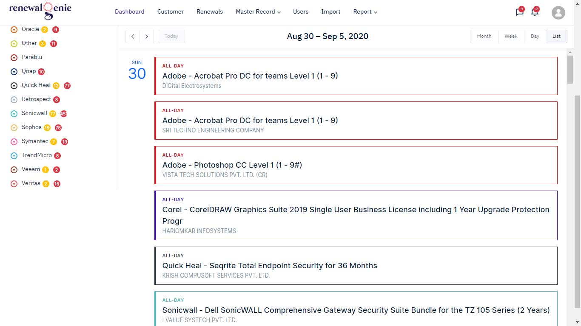The height and width of the screenshot is (326, 581).
Task: Toggle the Qnap vendor filter circle
Action: click(x=14, y=72)
